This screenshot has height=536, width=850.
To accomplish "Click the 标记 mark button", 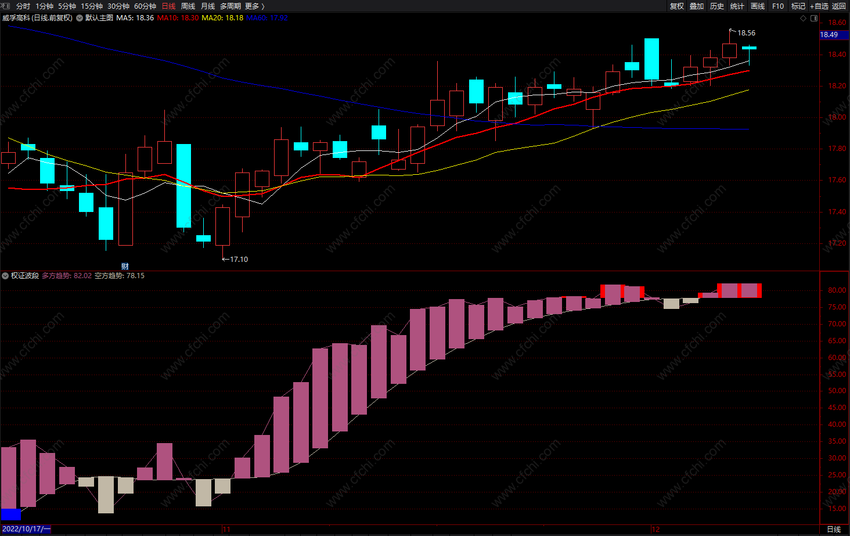I will 798,6.
